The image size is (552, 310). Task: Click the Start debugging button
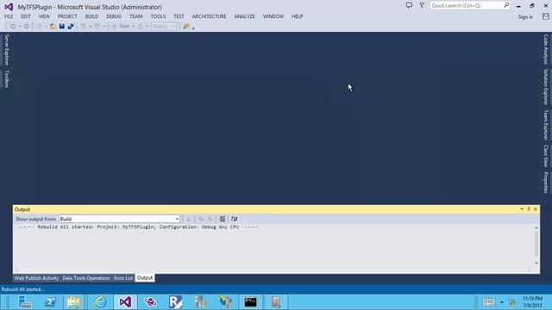tap(121, 27)
